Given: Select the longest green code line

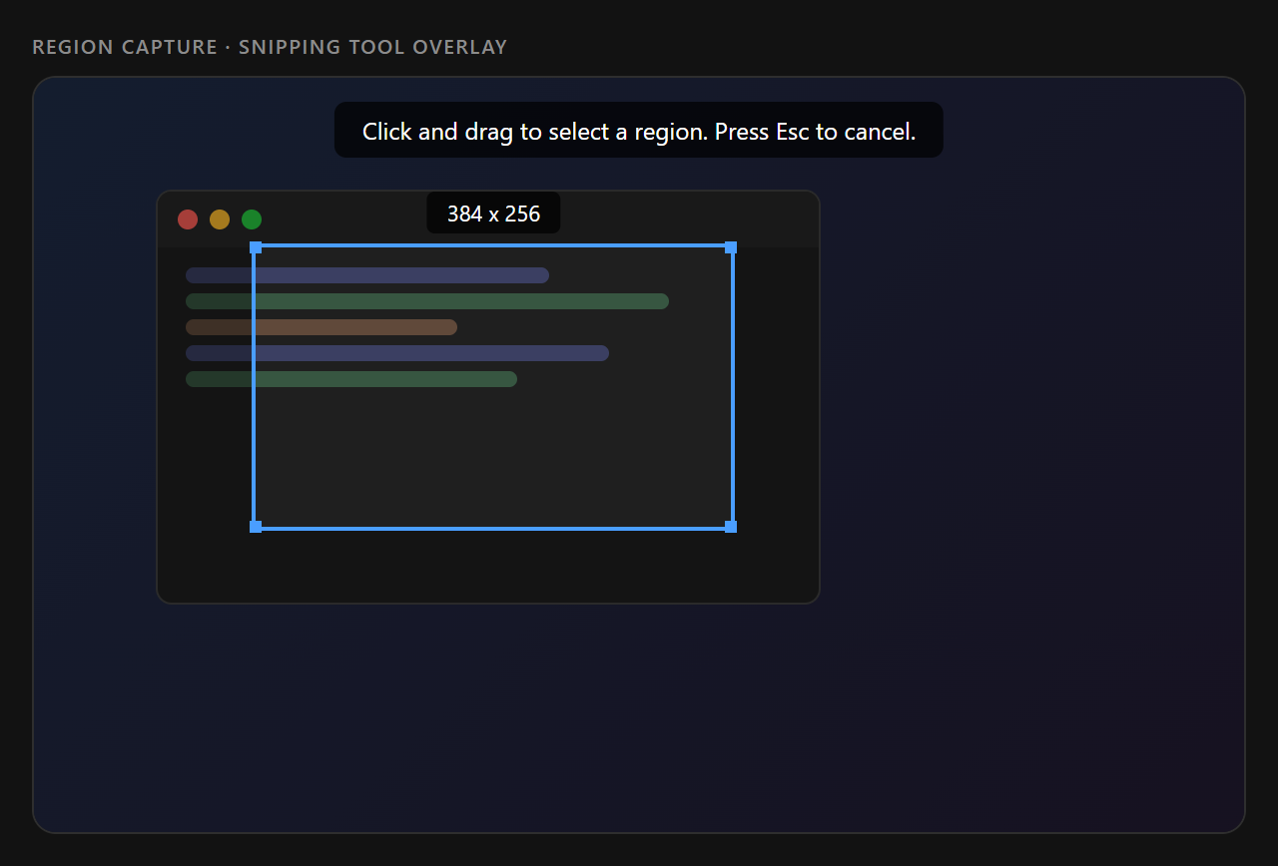Looking at the screenshot, I should 427,301.
